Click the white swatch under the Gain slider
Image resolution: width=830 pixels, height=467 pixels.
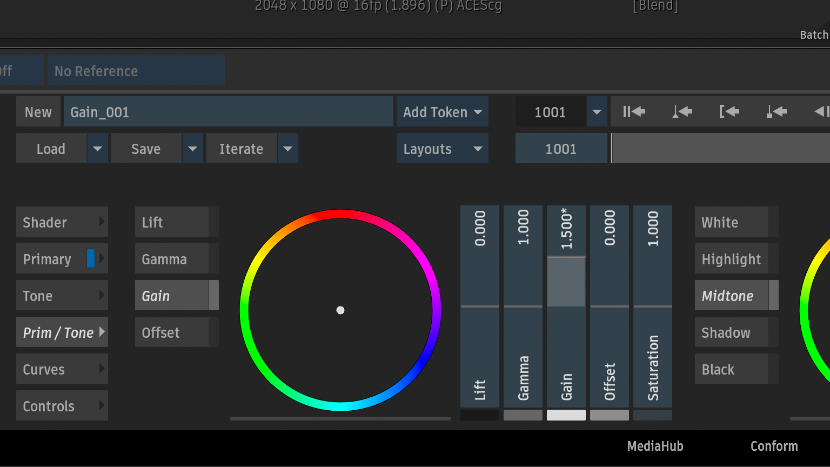(x=566, y=415)
